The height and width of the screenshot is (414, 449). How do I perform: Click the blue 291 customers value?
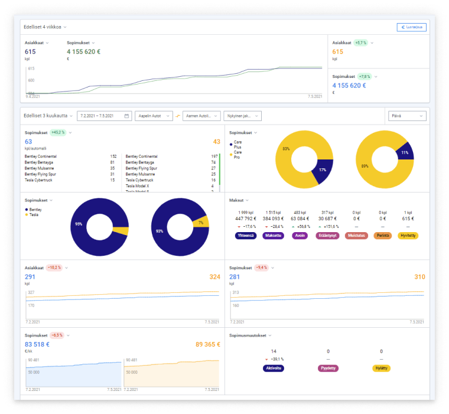30,277
